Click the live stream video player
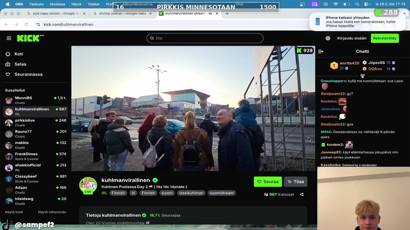 click(x=193, y=108)
